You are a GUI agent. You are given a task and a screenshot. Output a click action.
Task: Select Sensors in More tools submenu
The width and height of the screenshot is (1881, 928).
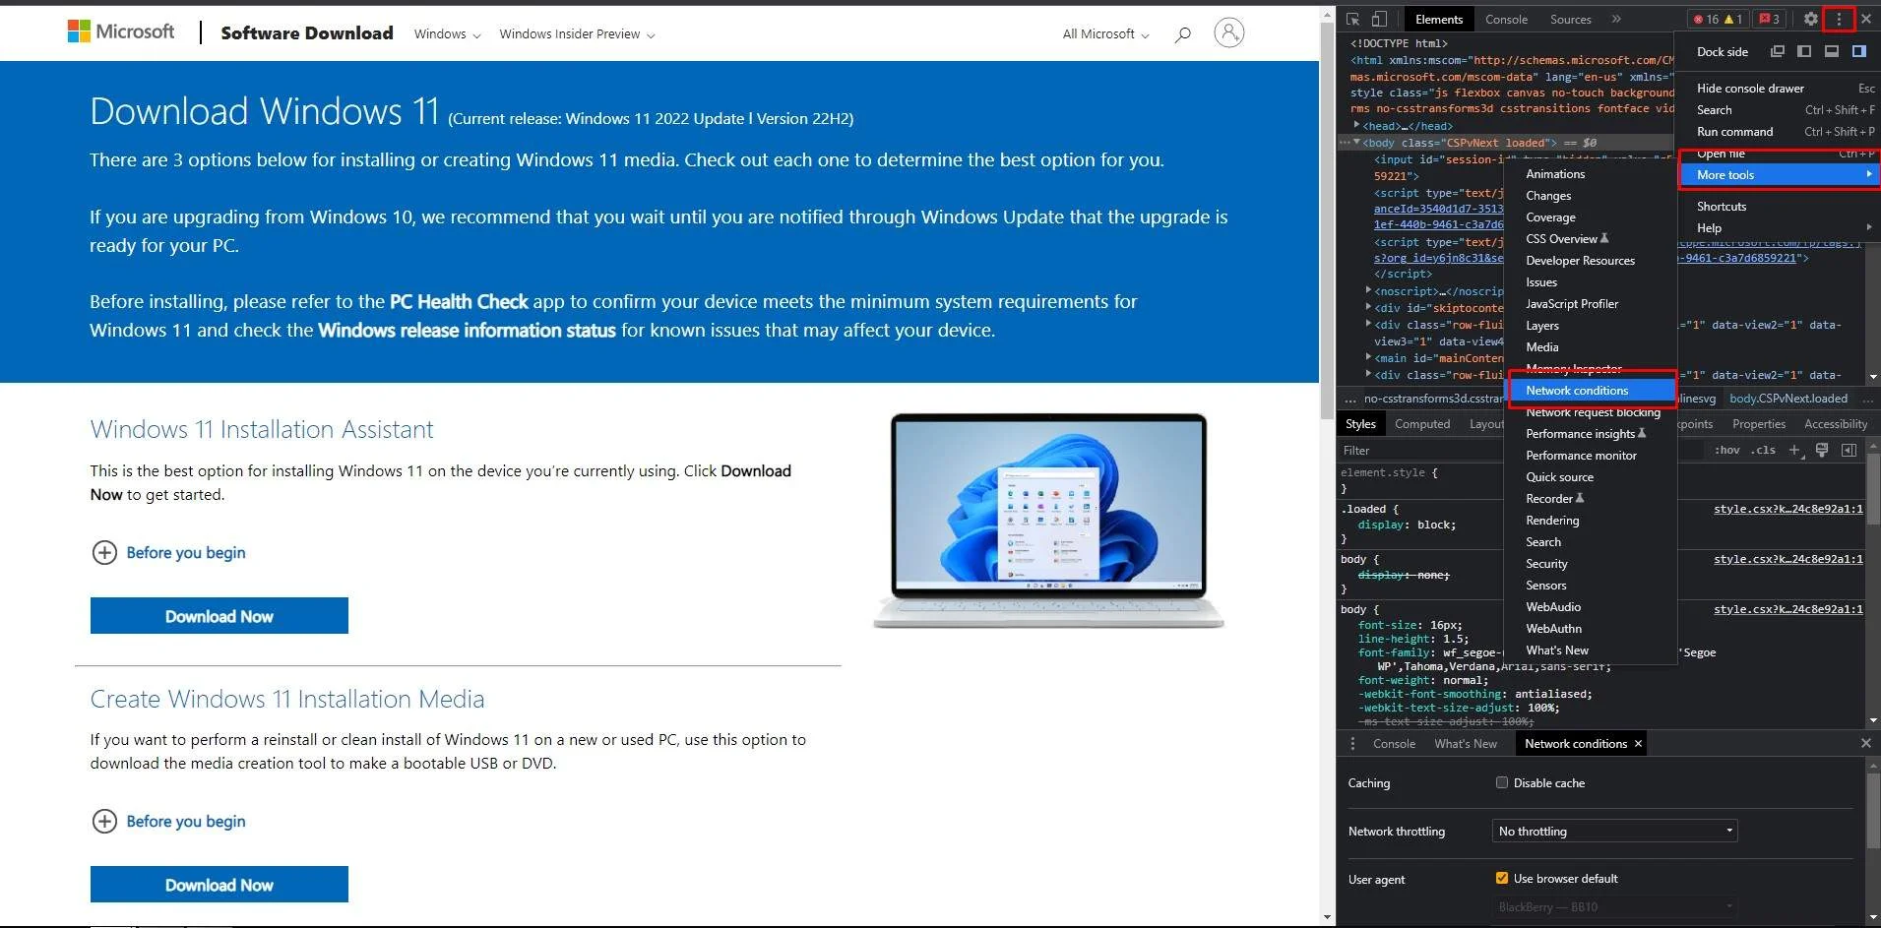click(x=1592, y=586)
